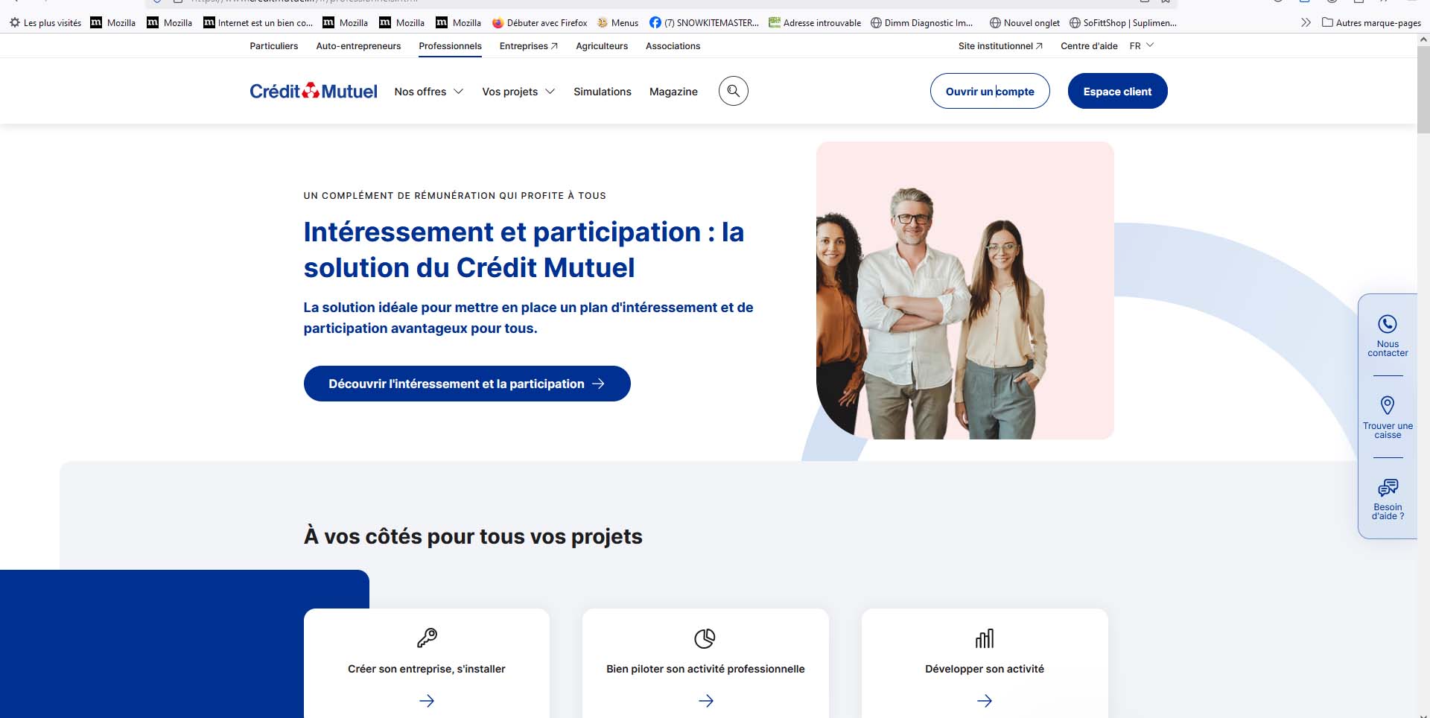
Task: Open the Les plus visités bookmarks gear icon
Action: tap(15, 22)
